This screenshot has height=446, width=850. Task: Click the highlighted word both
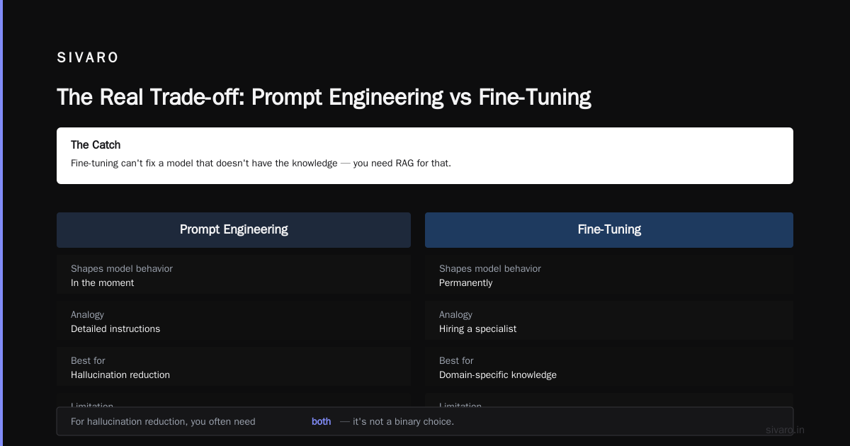pos(321,421)
